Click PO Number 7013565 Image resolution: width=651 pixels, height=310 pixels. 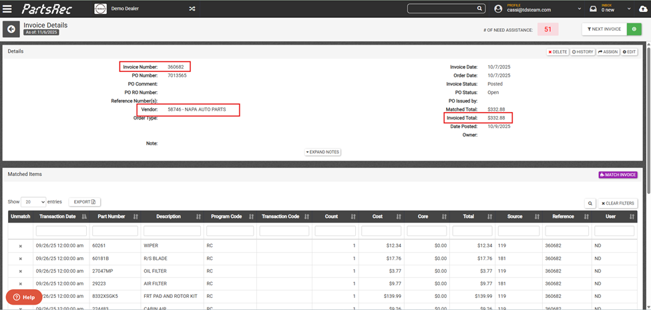coord(177,75)
